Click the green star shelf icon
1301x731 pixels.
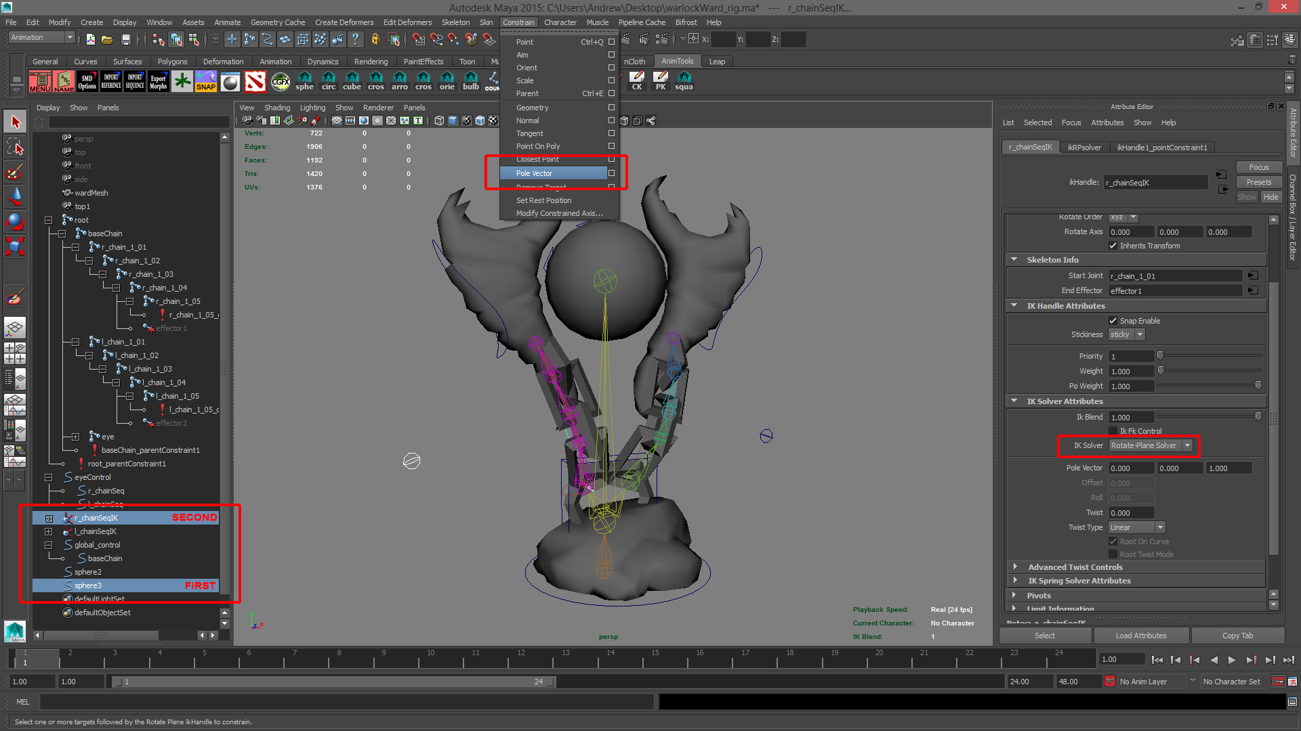(x=182, y=82)
